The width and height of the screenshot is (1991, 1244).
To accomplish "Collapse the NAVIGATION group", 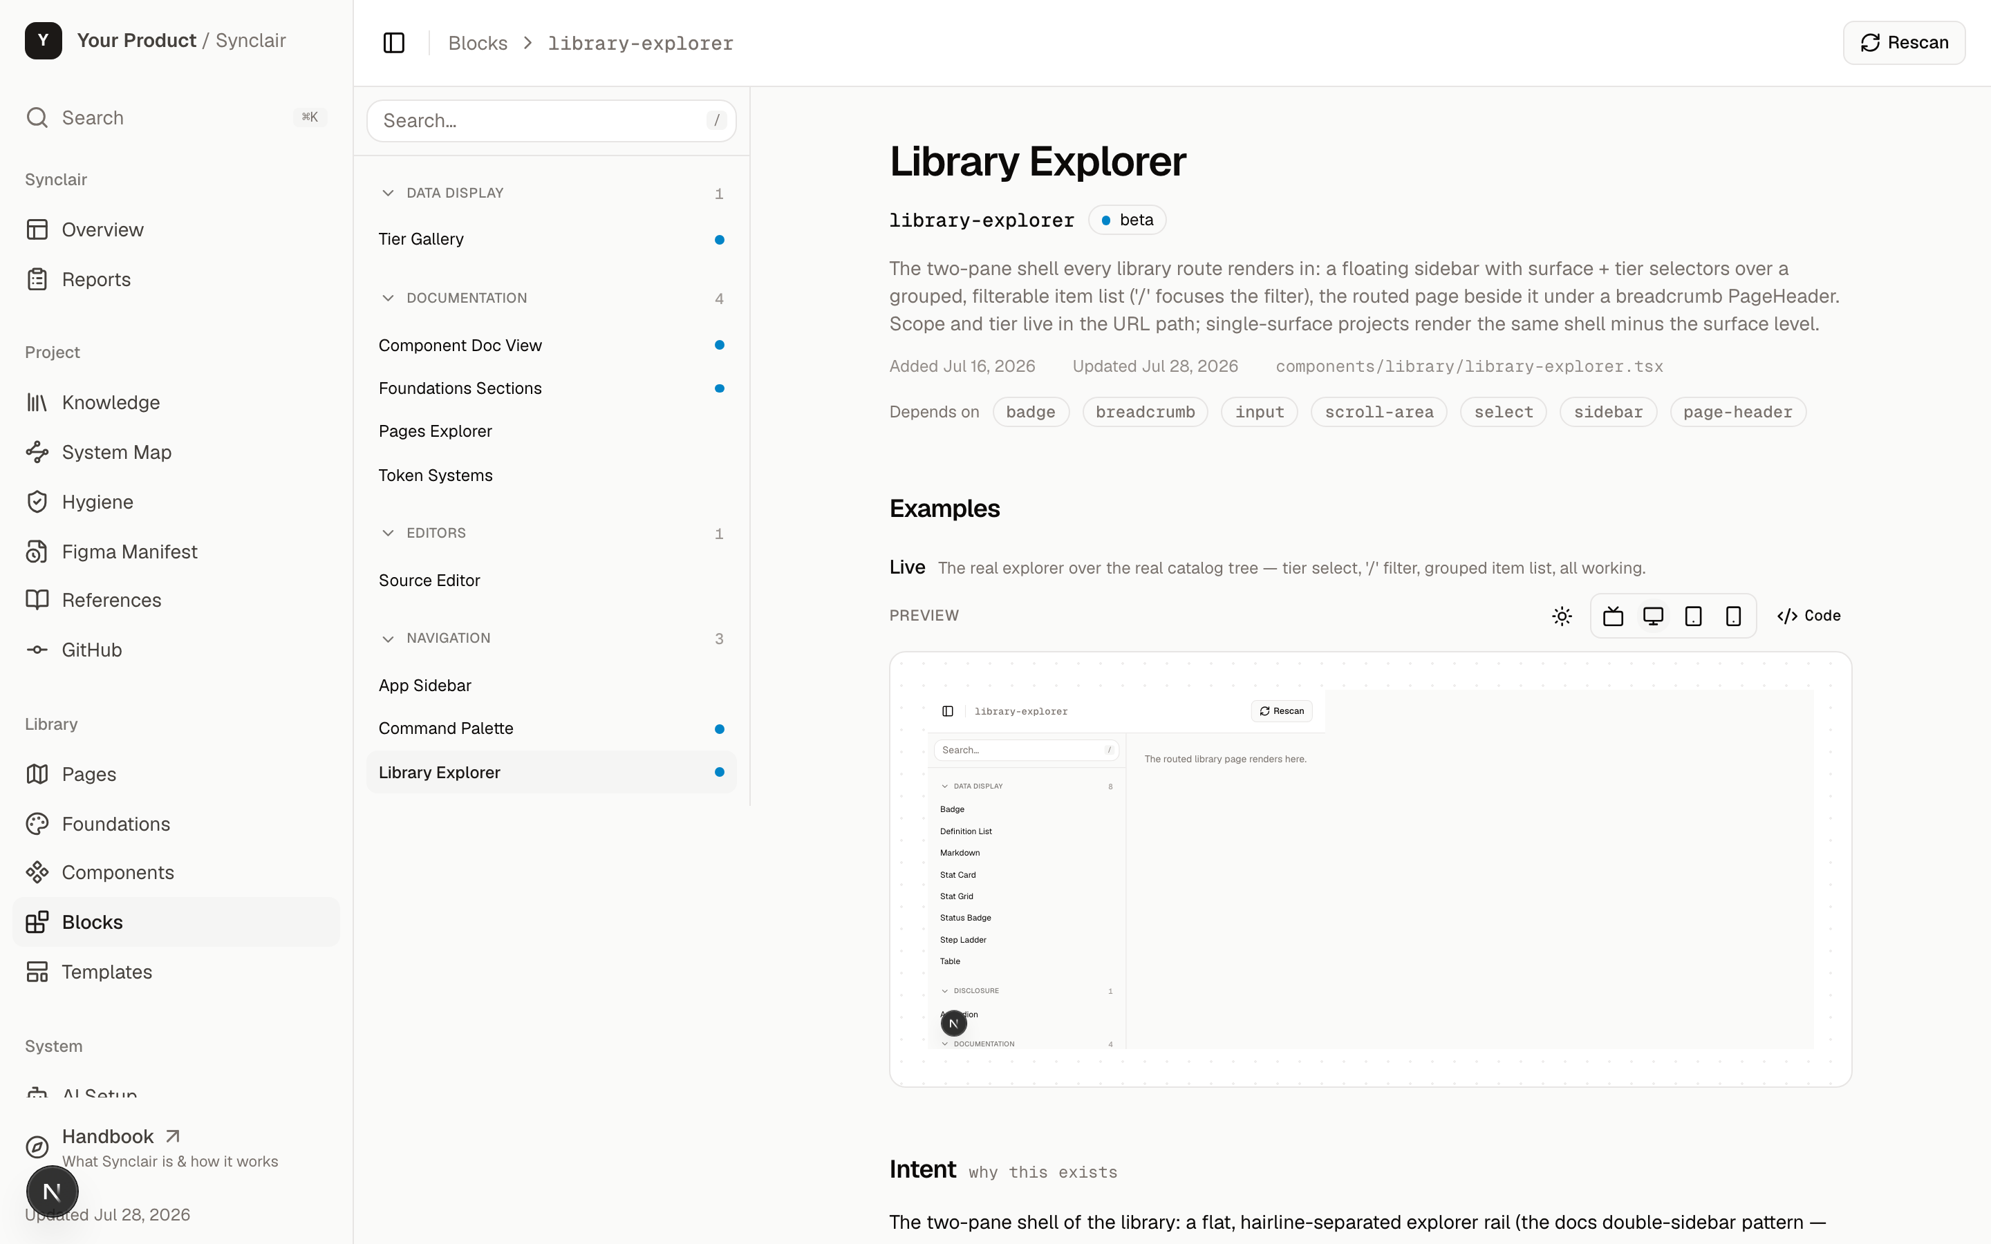I will 551,639.
